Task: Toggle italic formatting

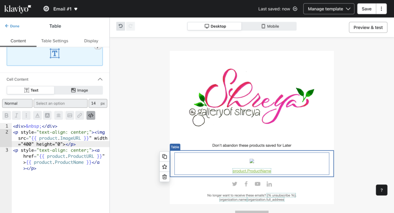Action: pos(16,115)
